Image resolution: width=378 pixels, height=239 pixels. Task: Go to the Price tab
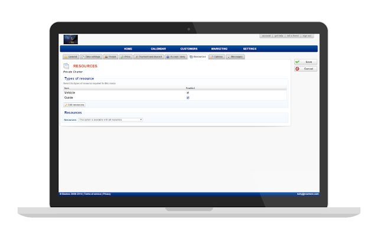(x=126, y=57)
